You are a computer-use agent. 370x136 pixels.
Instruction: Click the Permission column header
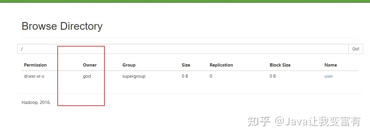pyautogui.click(x=35, y=65)
